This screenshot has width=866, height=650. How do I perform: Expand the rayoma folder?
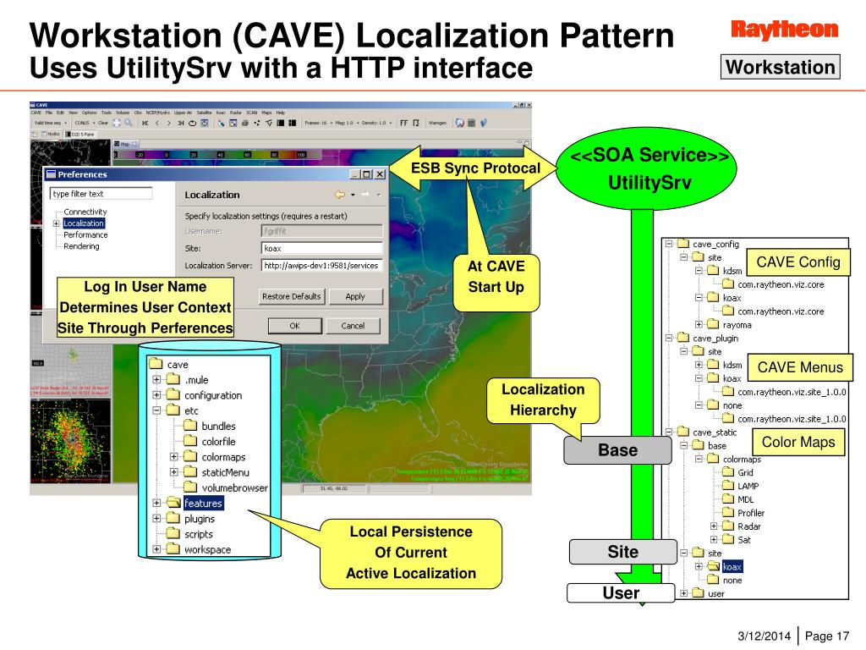tap(699, 324)
